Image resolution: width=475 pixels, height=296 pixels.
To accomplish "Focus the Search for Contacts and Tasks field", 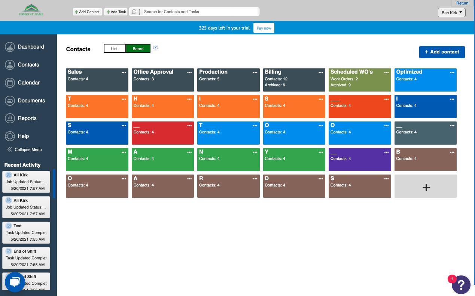I will click(x=200, y=12).
